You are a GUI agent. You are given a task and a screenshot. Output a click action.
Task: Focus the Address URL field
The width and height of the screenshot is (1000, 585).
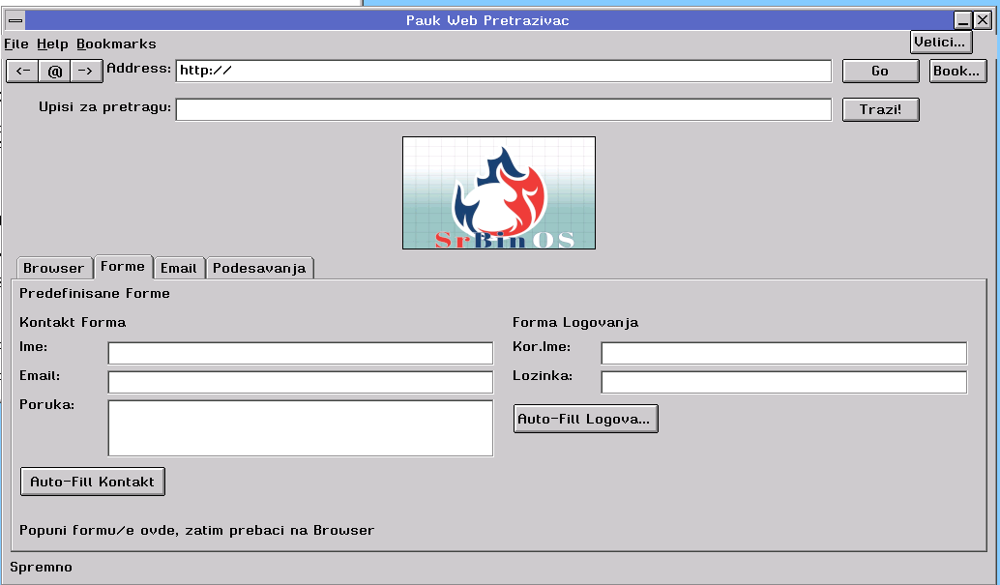click(x=503, y=71)
